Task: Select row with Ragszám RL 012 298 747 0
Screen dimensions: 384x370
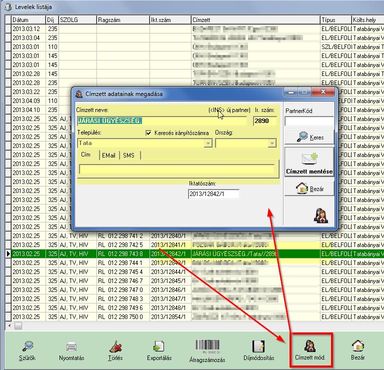Action: point(194,290)
